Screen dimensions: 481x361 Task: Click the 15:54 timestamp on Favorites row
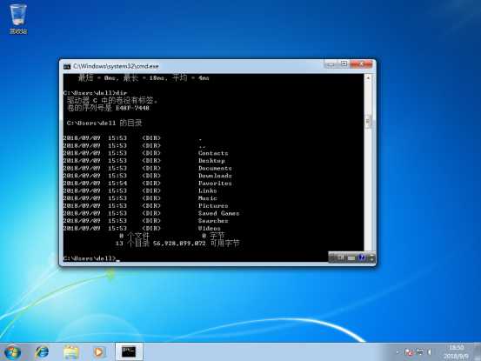coord(117,184)
